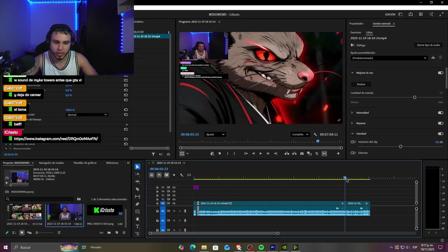Adjust the Cantidad de mezcla slider
This screenshot has width=448, height=252.
(x=415, y=97)
